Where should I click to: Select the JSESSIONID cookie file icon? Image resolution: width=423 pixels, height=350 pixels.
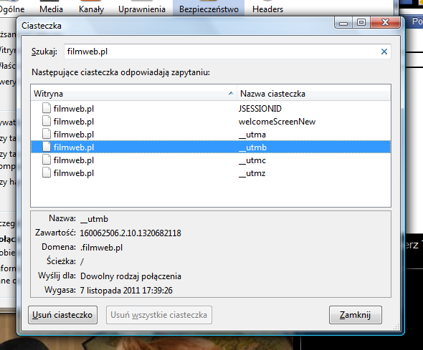[x=47, y=108]
